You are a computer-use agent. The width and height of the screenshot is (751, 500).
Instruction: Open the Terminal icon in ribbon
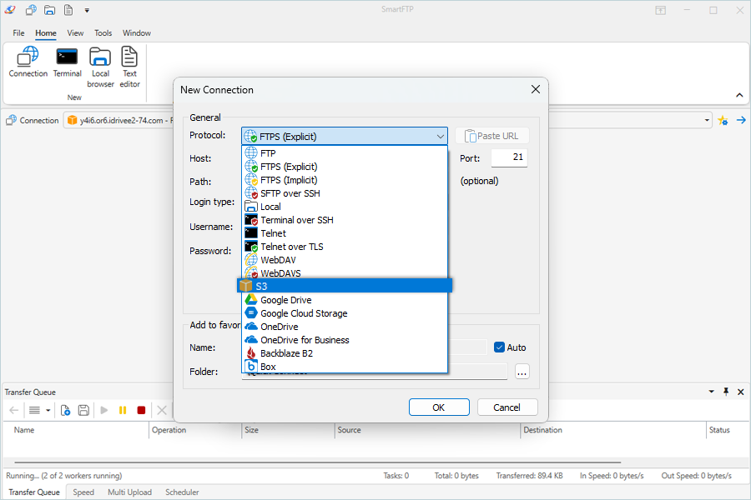(x=68, y=62)
